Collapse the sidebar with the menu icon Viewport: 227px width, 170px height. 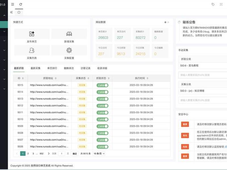click(12, 4)
